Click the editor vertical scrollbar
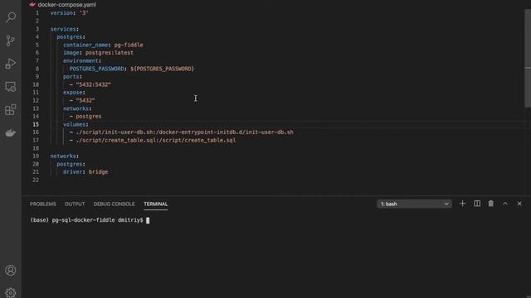This screenshot has height=298, width=531. coord(528,59)
